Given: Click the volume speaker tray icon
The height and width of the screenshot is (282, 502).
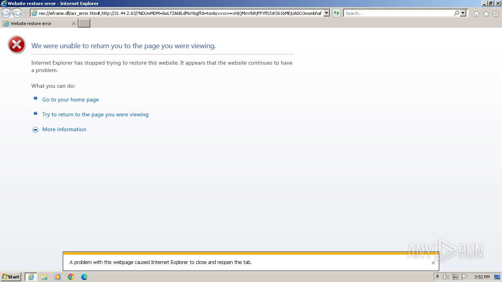Looking at the screenshot, I should (446, 277).
